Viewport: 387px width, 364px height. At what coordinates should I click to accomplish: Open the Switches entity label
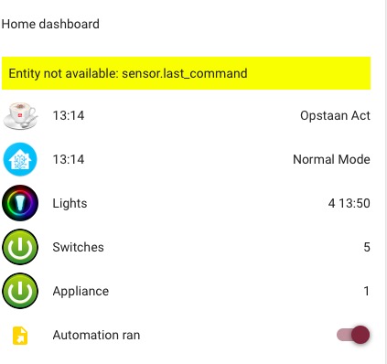tap(78, 247)
